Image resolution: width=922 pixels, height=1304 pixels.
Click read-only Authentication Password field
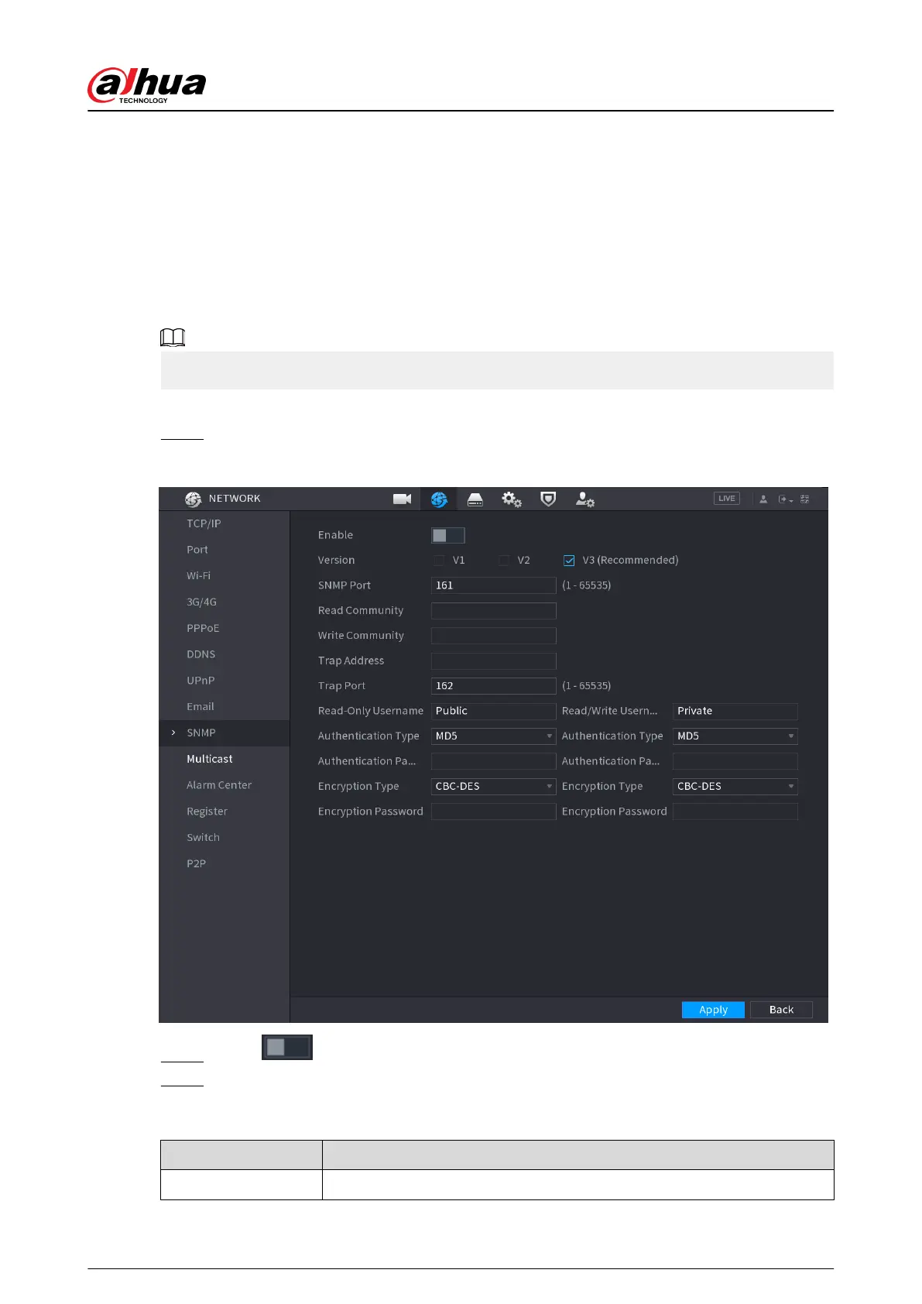coord(493,761)
